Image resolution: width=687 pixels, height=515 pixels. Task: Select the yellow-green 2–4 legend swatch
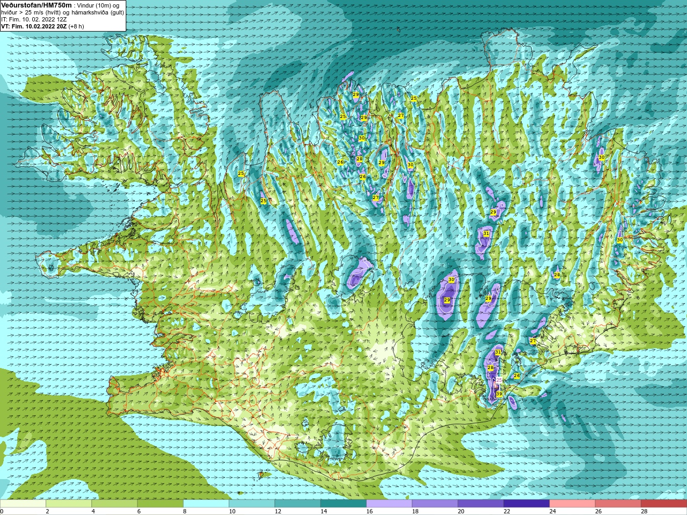tap(69, 504)
